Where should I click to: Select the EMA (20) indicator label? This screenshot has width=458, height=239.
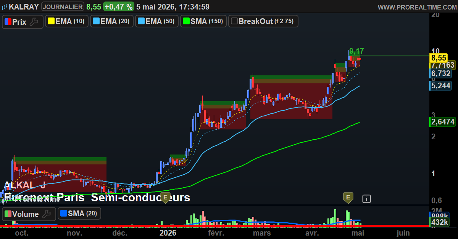tap(112, 21)
